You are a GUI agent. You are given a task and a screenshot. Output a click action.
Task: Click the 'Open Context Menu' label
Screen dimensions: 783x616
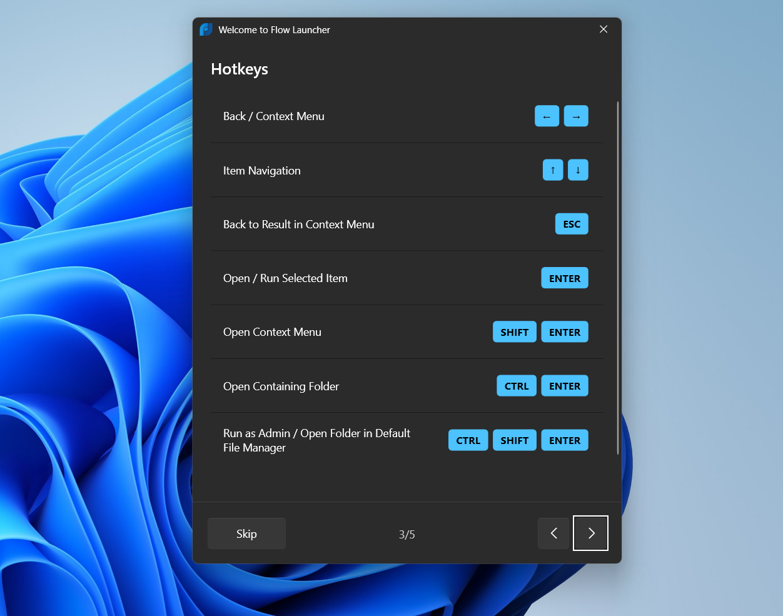pos(272,332)
